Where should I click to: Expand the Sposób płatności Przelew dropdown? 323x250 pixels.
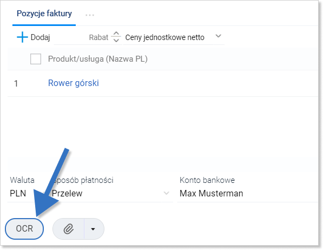(x=166, y=193)
